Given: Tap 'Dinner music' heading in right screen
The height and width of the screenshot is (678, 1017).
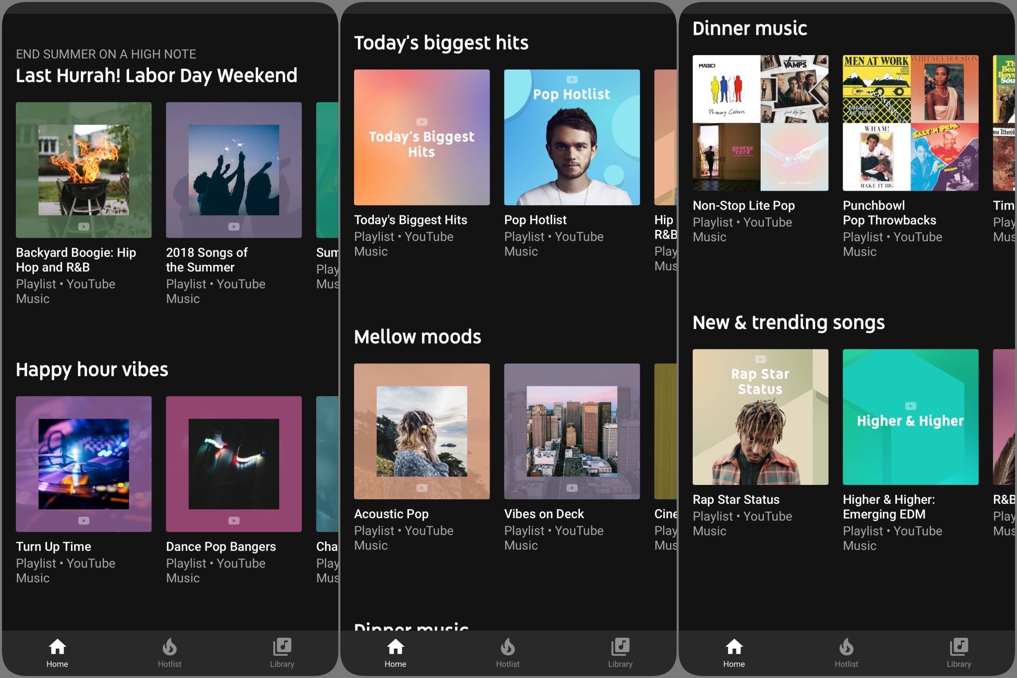Looking at the screenshot, I should [x=750, y=28].
